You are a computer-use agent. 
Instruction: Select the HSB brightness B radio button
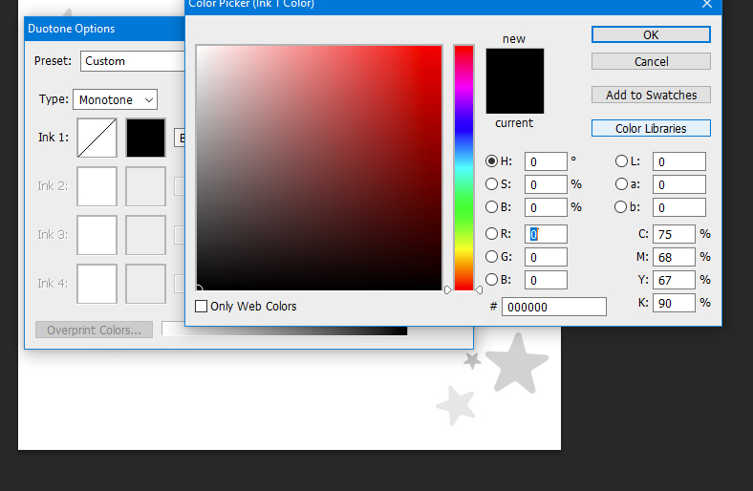tap(491, 207)
